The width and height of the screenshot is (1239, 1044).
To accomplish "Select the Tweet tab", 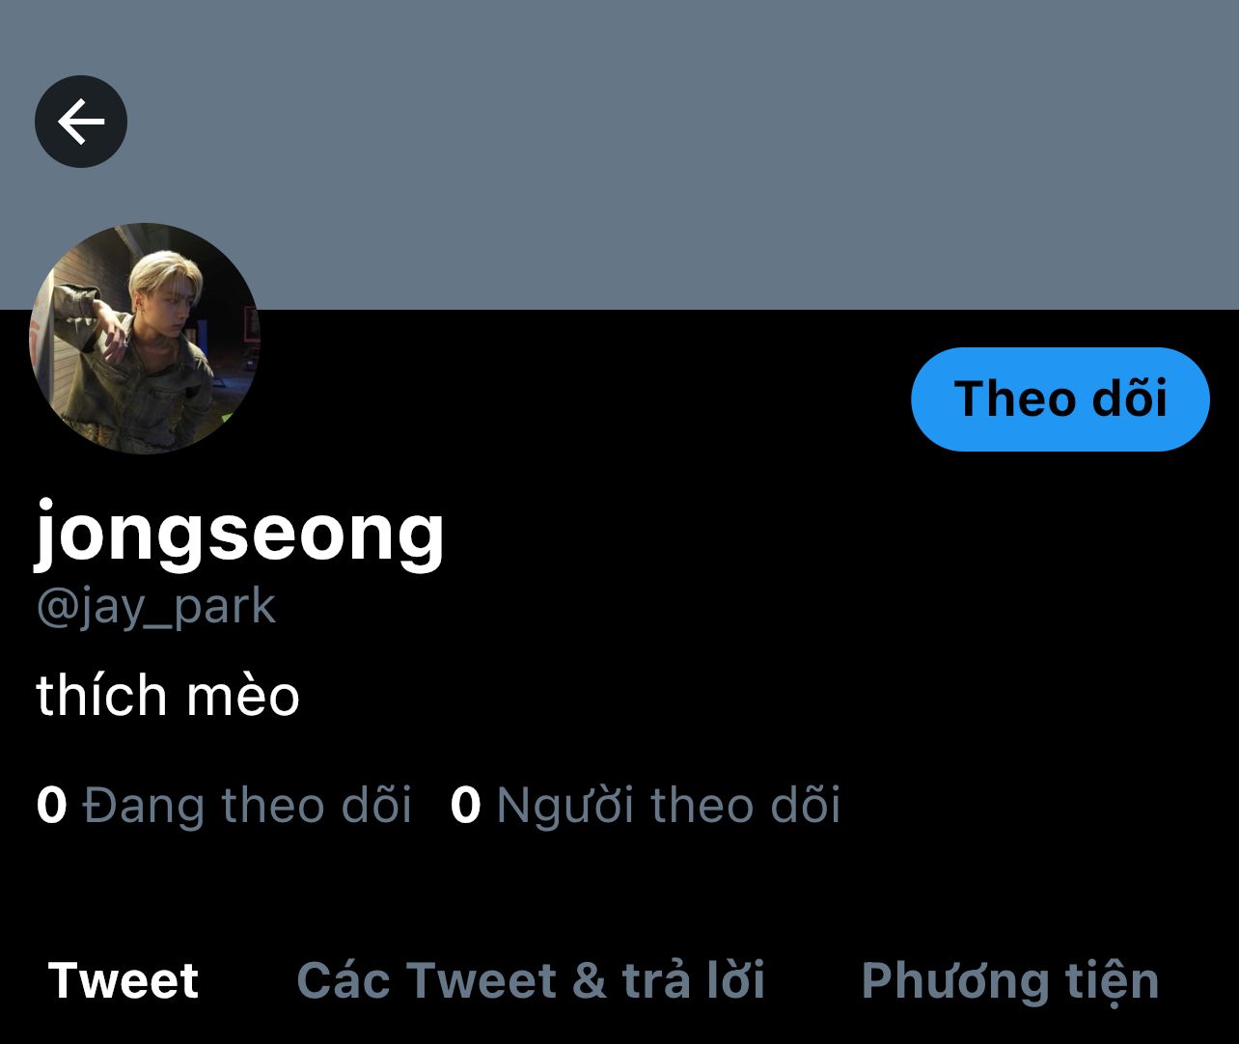I will 124,980.
